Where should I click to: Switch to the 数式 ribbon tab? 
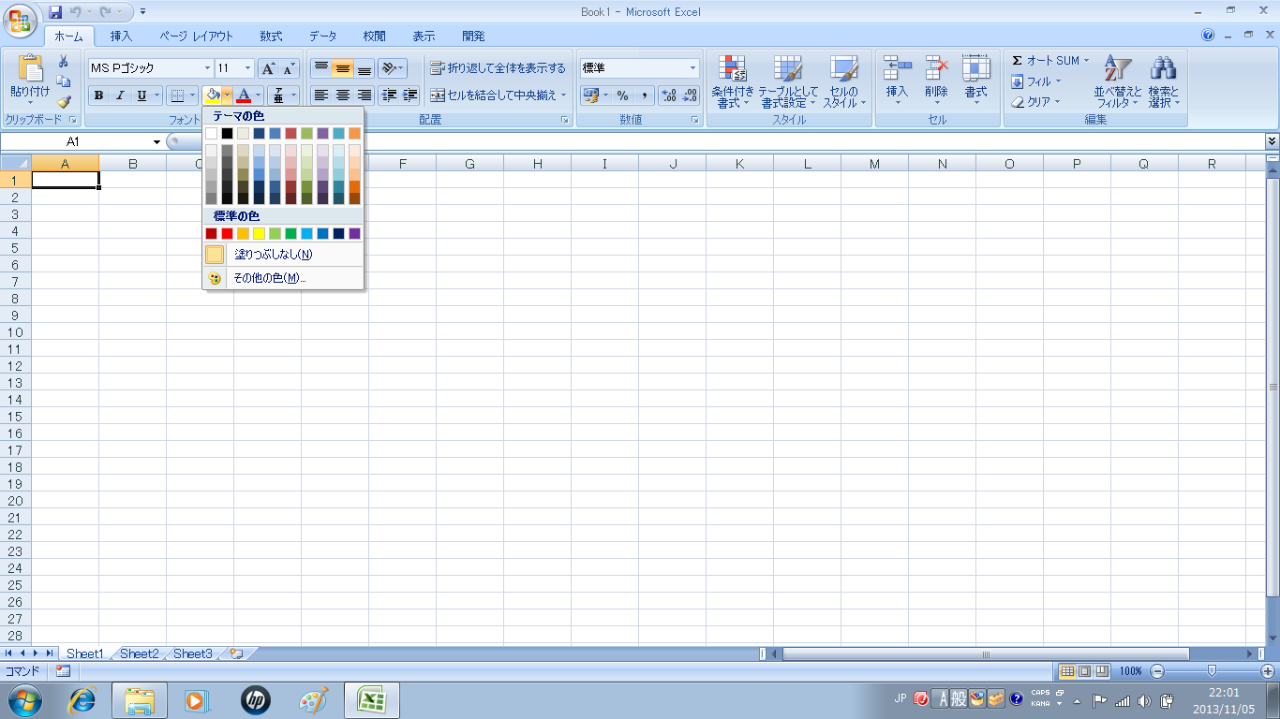[x=271, y=37]
